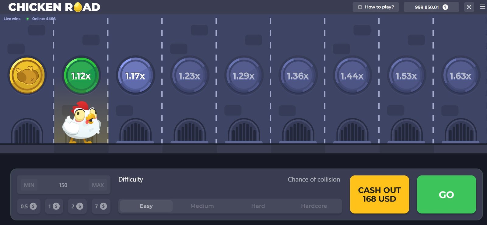
Task: Select the 1.17x multiplier manhole
Action: tap(135, 76)
